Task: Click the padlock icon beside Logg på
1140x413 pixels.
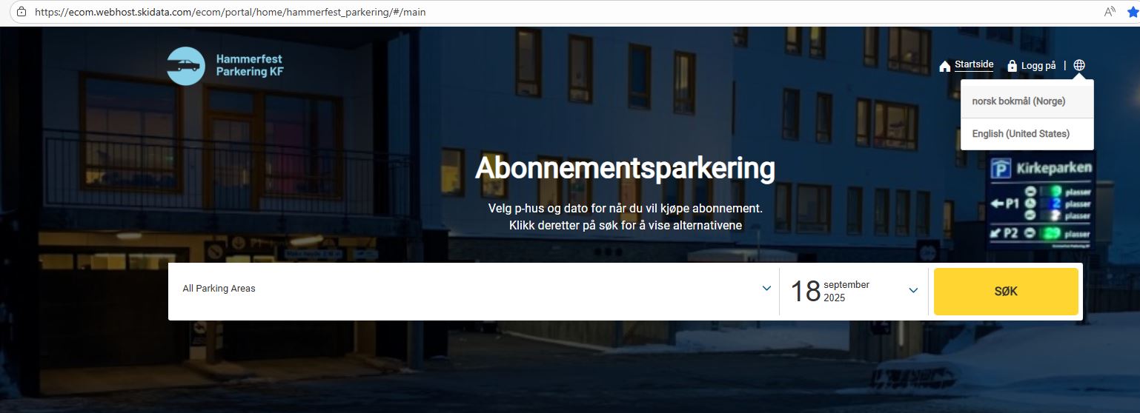Action: coord(1012,66)
